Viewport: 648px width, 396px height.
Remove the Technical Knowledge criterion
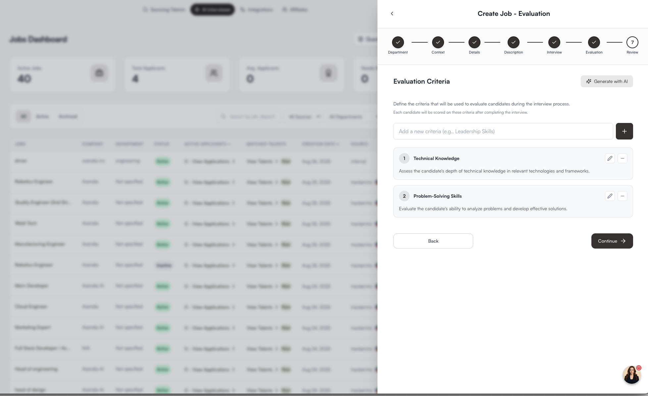click(x=622, y=158)
